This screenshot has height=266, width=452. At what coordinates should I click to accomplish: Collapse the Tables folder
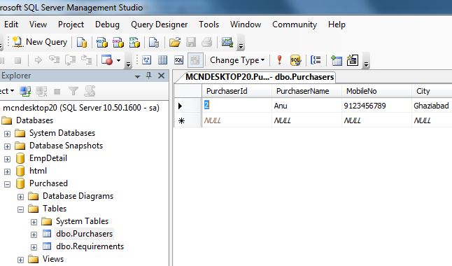pyautogui.click(x=20, y=209)
